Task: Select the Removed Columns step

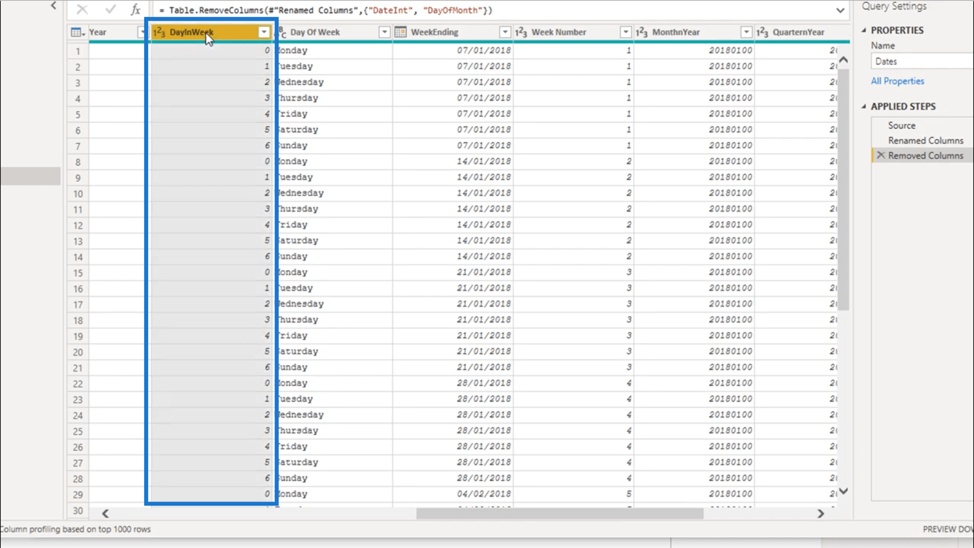Action: (x=925, y=155)
